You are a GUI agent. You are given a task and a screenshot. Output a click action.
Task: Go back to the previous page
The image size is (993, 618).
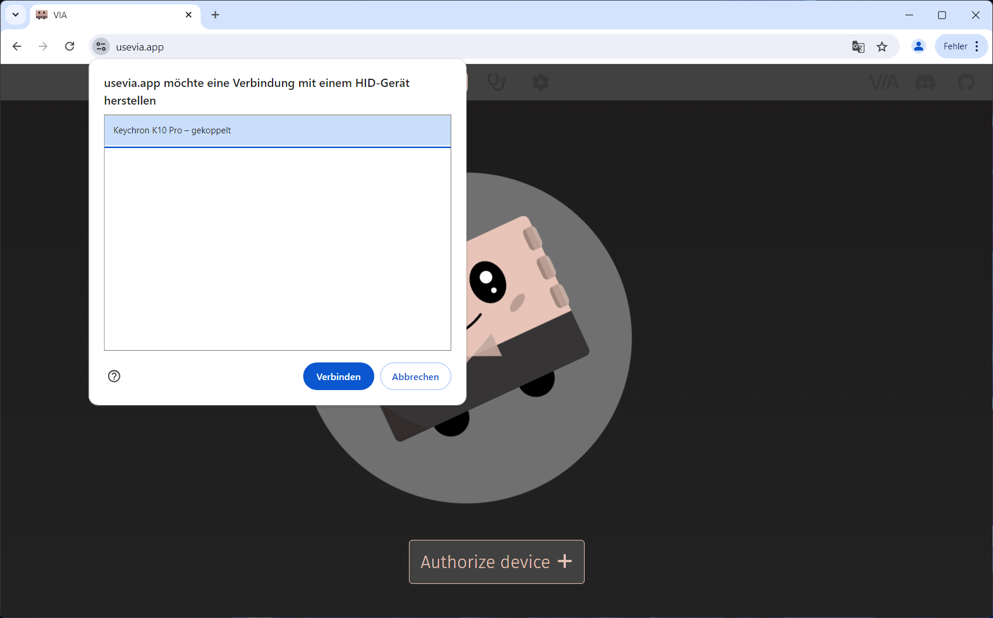(16, 46)
